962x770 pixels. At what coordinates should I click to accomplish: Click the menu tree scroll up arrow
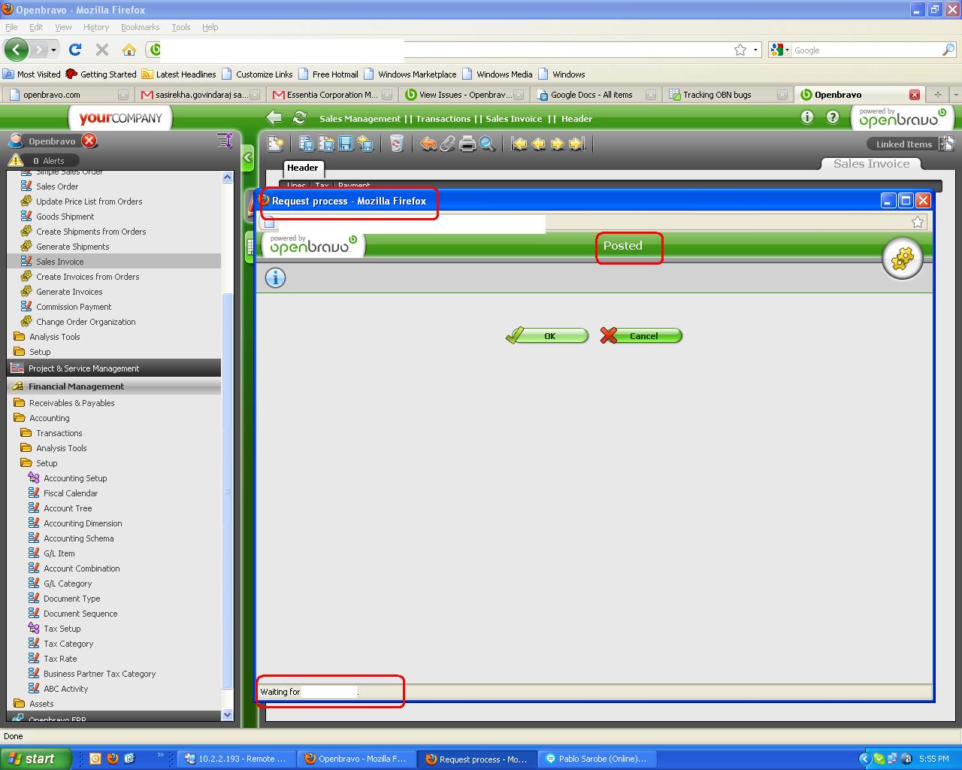coord(228,177)
